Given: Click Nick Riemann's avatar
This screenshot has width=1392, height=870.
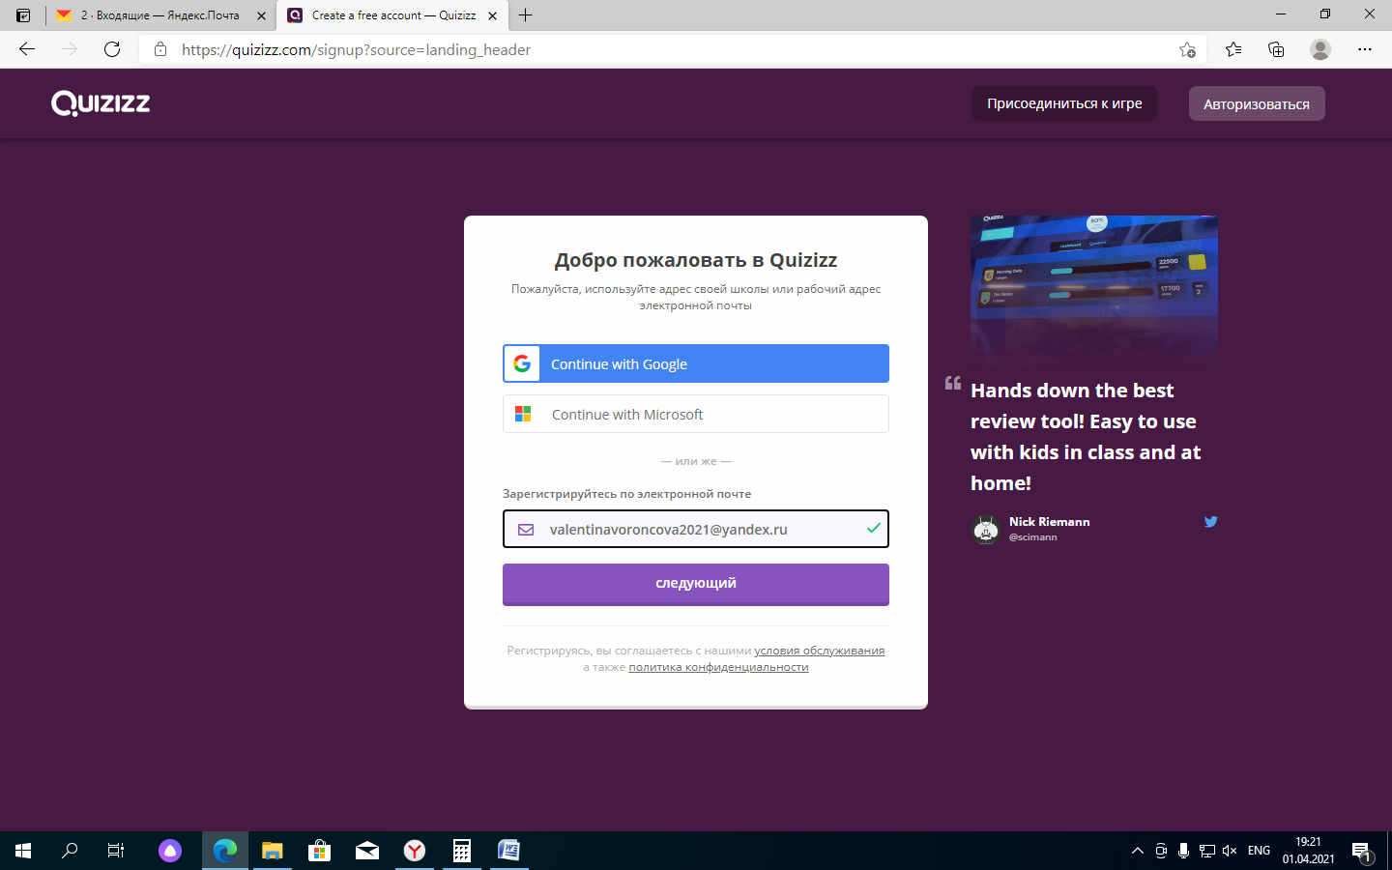Looking at the screenshot, I should click(986, 529).
